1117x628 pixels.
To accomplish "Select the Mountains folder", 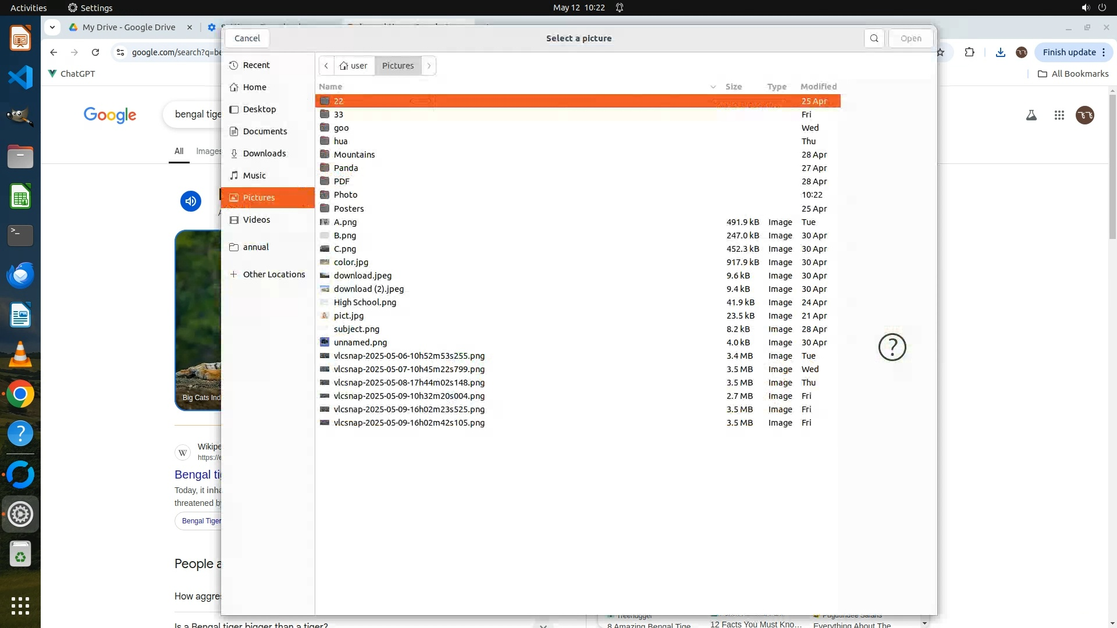I will pyautogui.click(x=354, y=155).
